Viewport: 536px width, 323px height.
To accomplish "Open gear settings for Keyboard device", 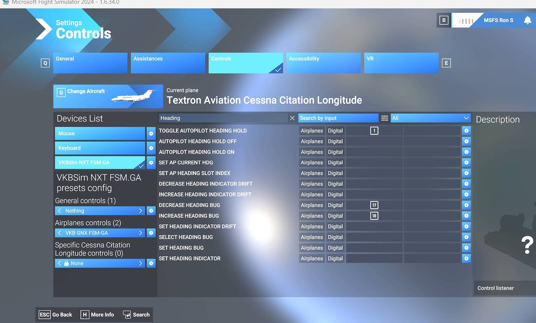I will click(151, 148).
